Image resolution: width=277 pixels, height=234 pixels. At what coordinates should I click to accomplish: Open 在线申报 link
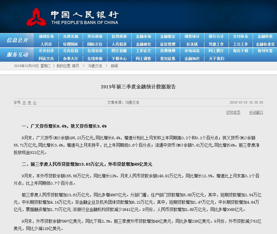[x=95, y=58]
